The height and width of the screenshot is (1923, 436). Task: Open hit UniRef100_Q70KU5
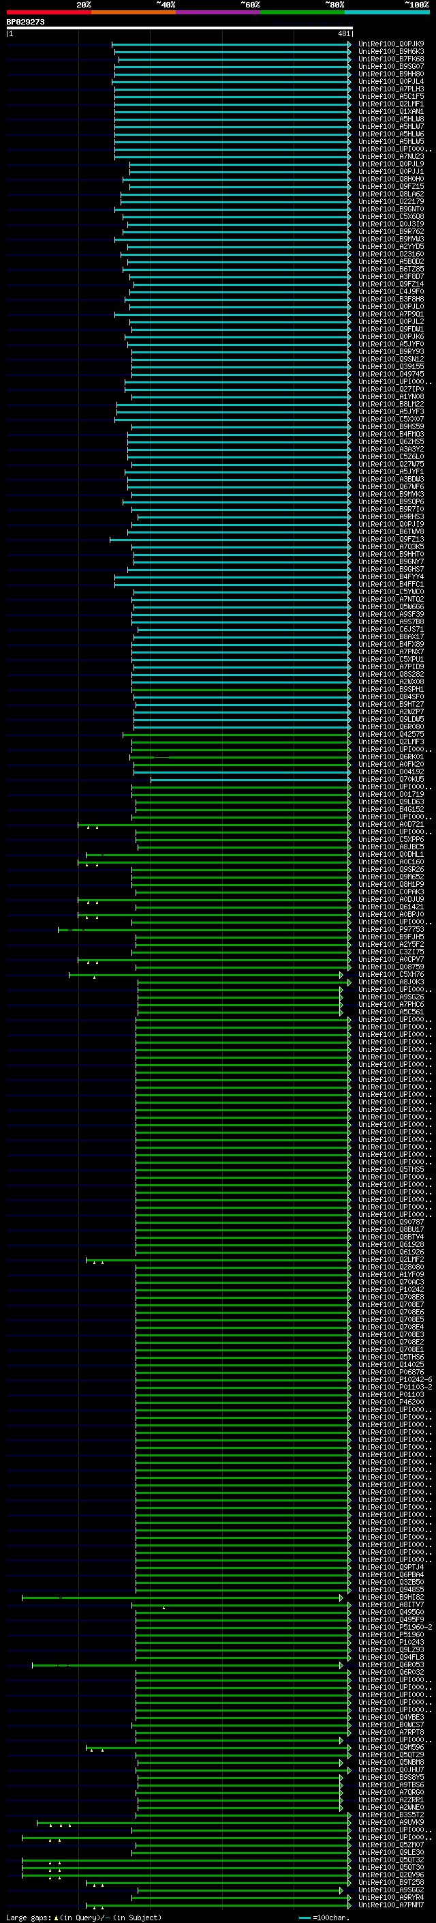click(x=391, y=779)
